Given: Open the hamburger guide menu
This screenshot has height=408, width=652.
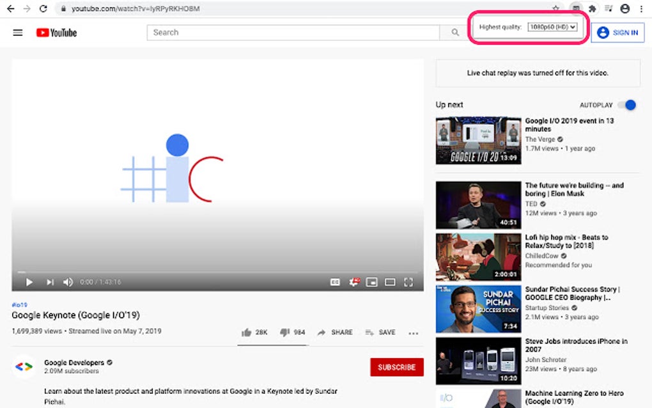Looking at the screenshot, I should (x=18, y=33).
